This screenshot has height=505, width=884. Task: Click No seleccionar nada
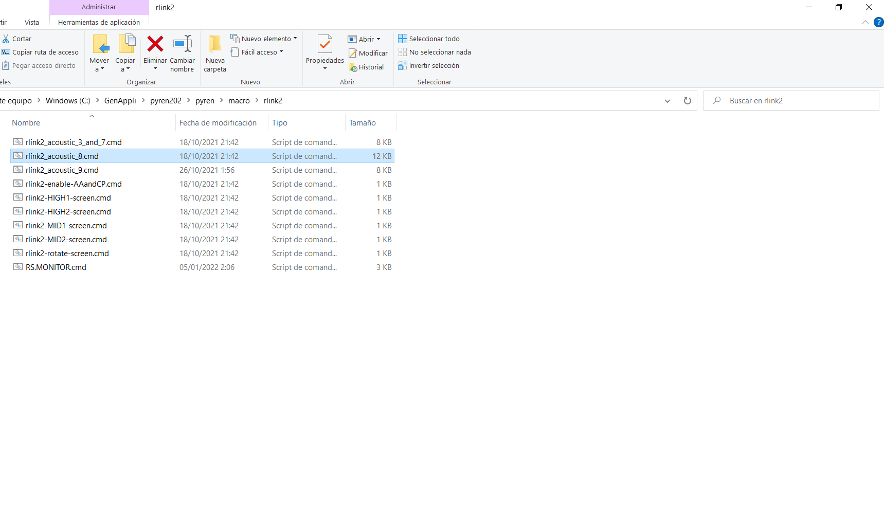tap(435, 52)
